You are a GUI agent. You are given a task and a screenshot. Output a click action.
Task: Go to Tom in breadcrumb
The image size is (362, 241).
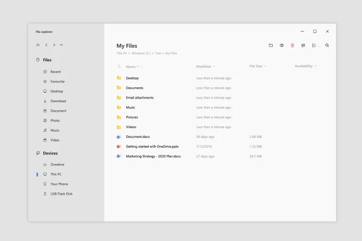point(158,53)
